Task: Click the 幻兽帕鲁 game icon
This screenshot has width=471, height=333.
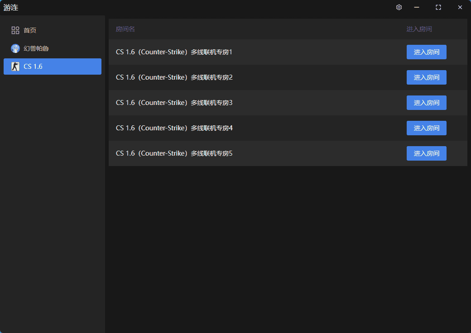Action: 15,48
